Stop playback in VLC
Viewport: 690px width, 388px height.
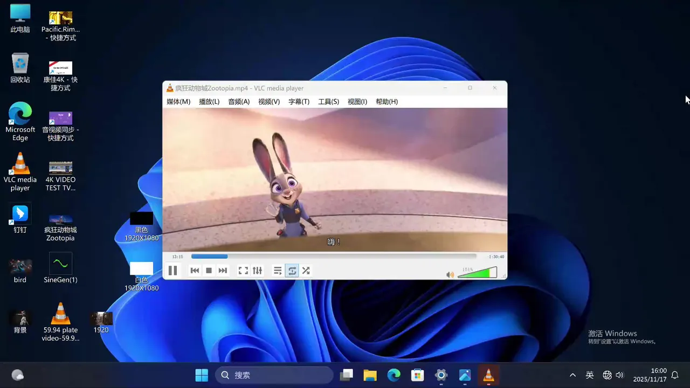point(209,271)
